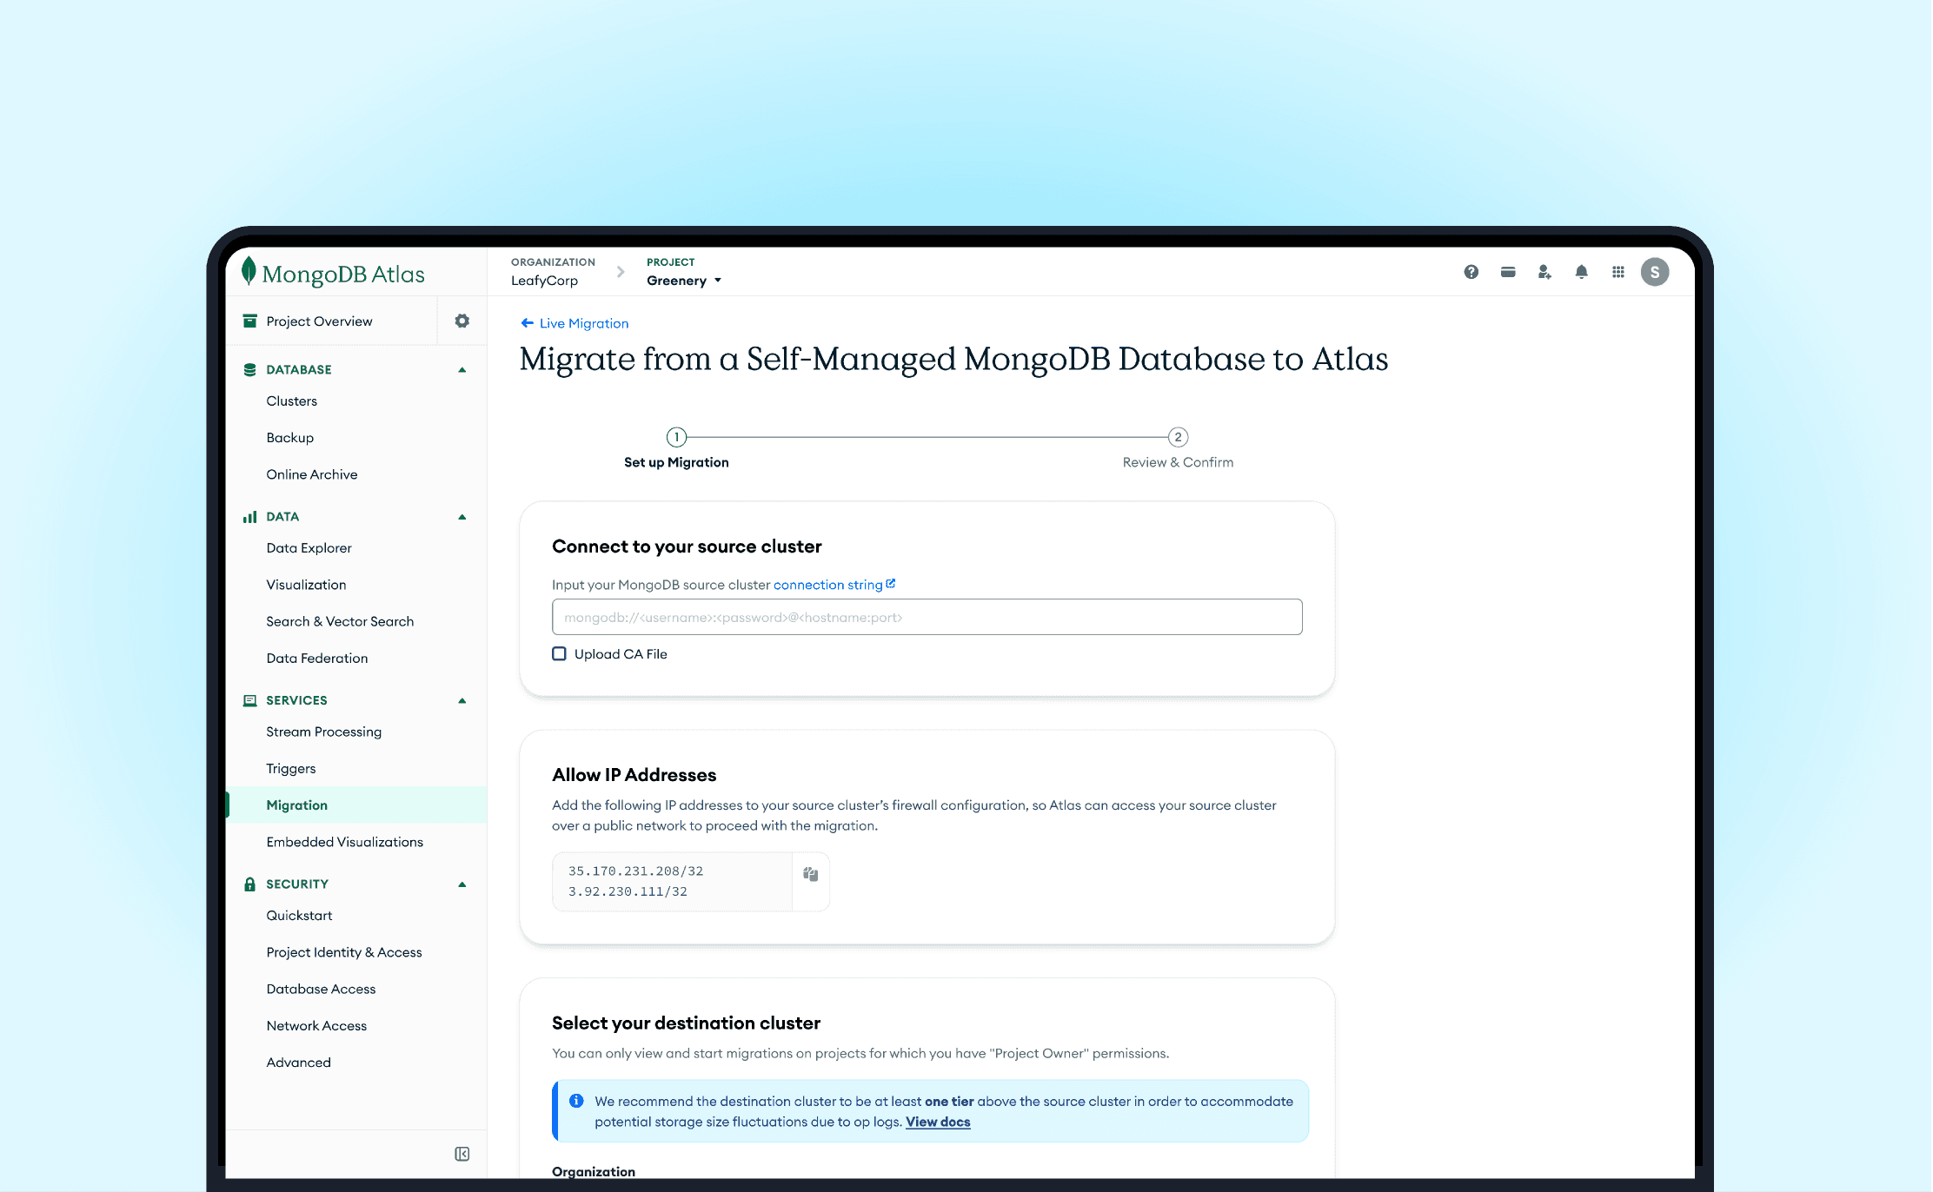1933x1192 pixels.
Task: Go back to Live Migration
Action: (x=575, y=323)
